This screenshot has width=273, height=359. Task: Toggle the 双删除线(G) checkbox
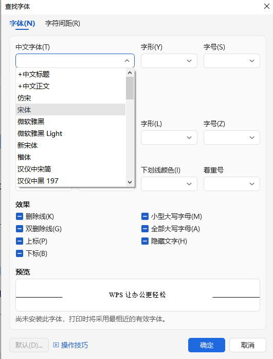20,229
